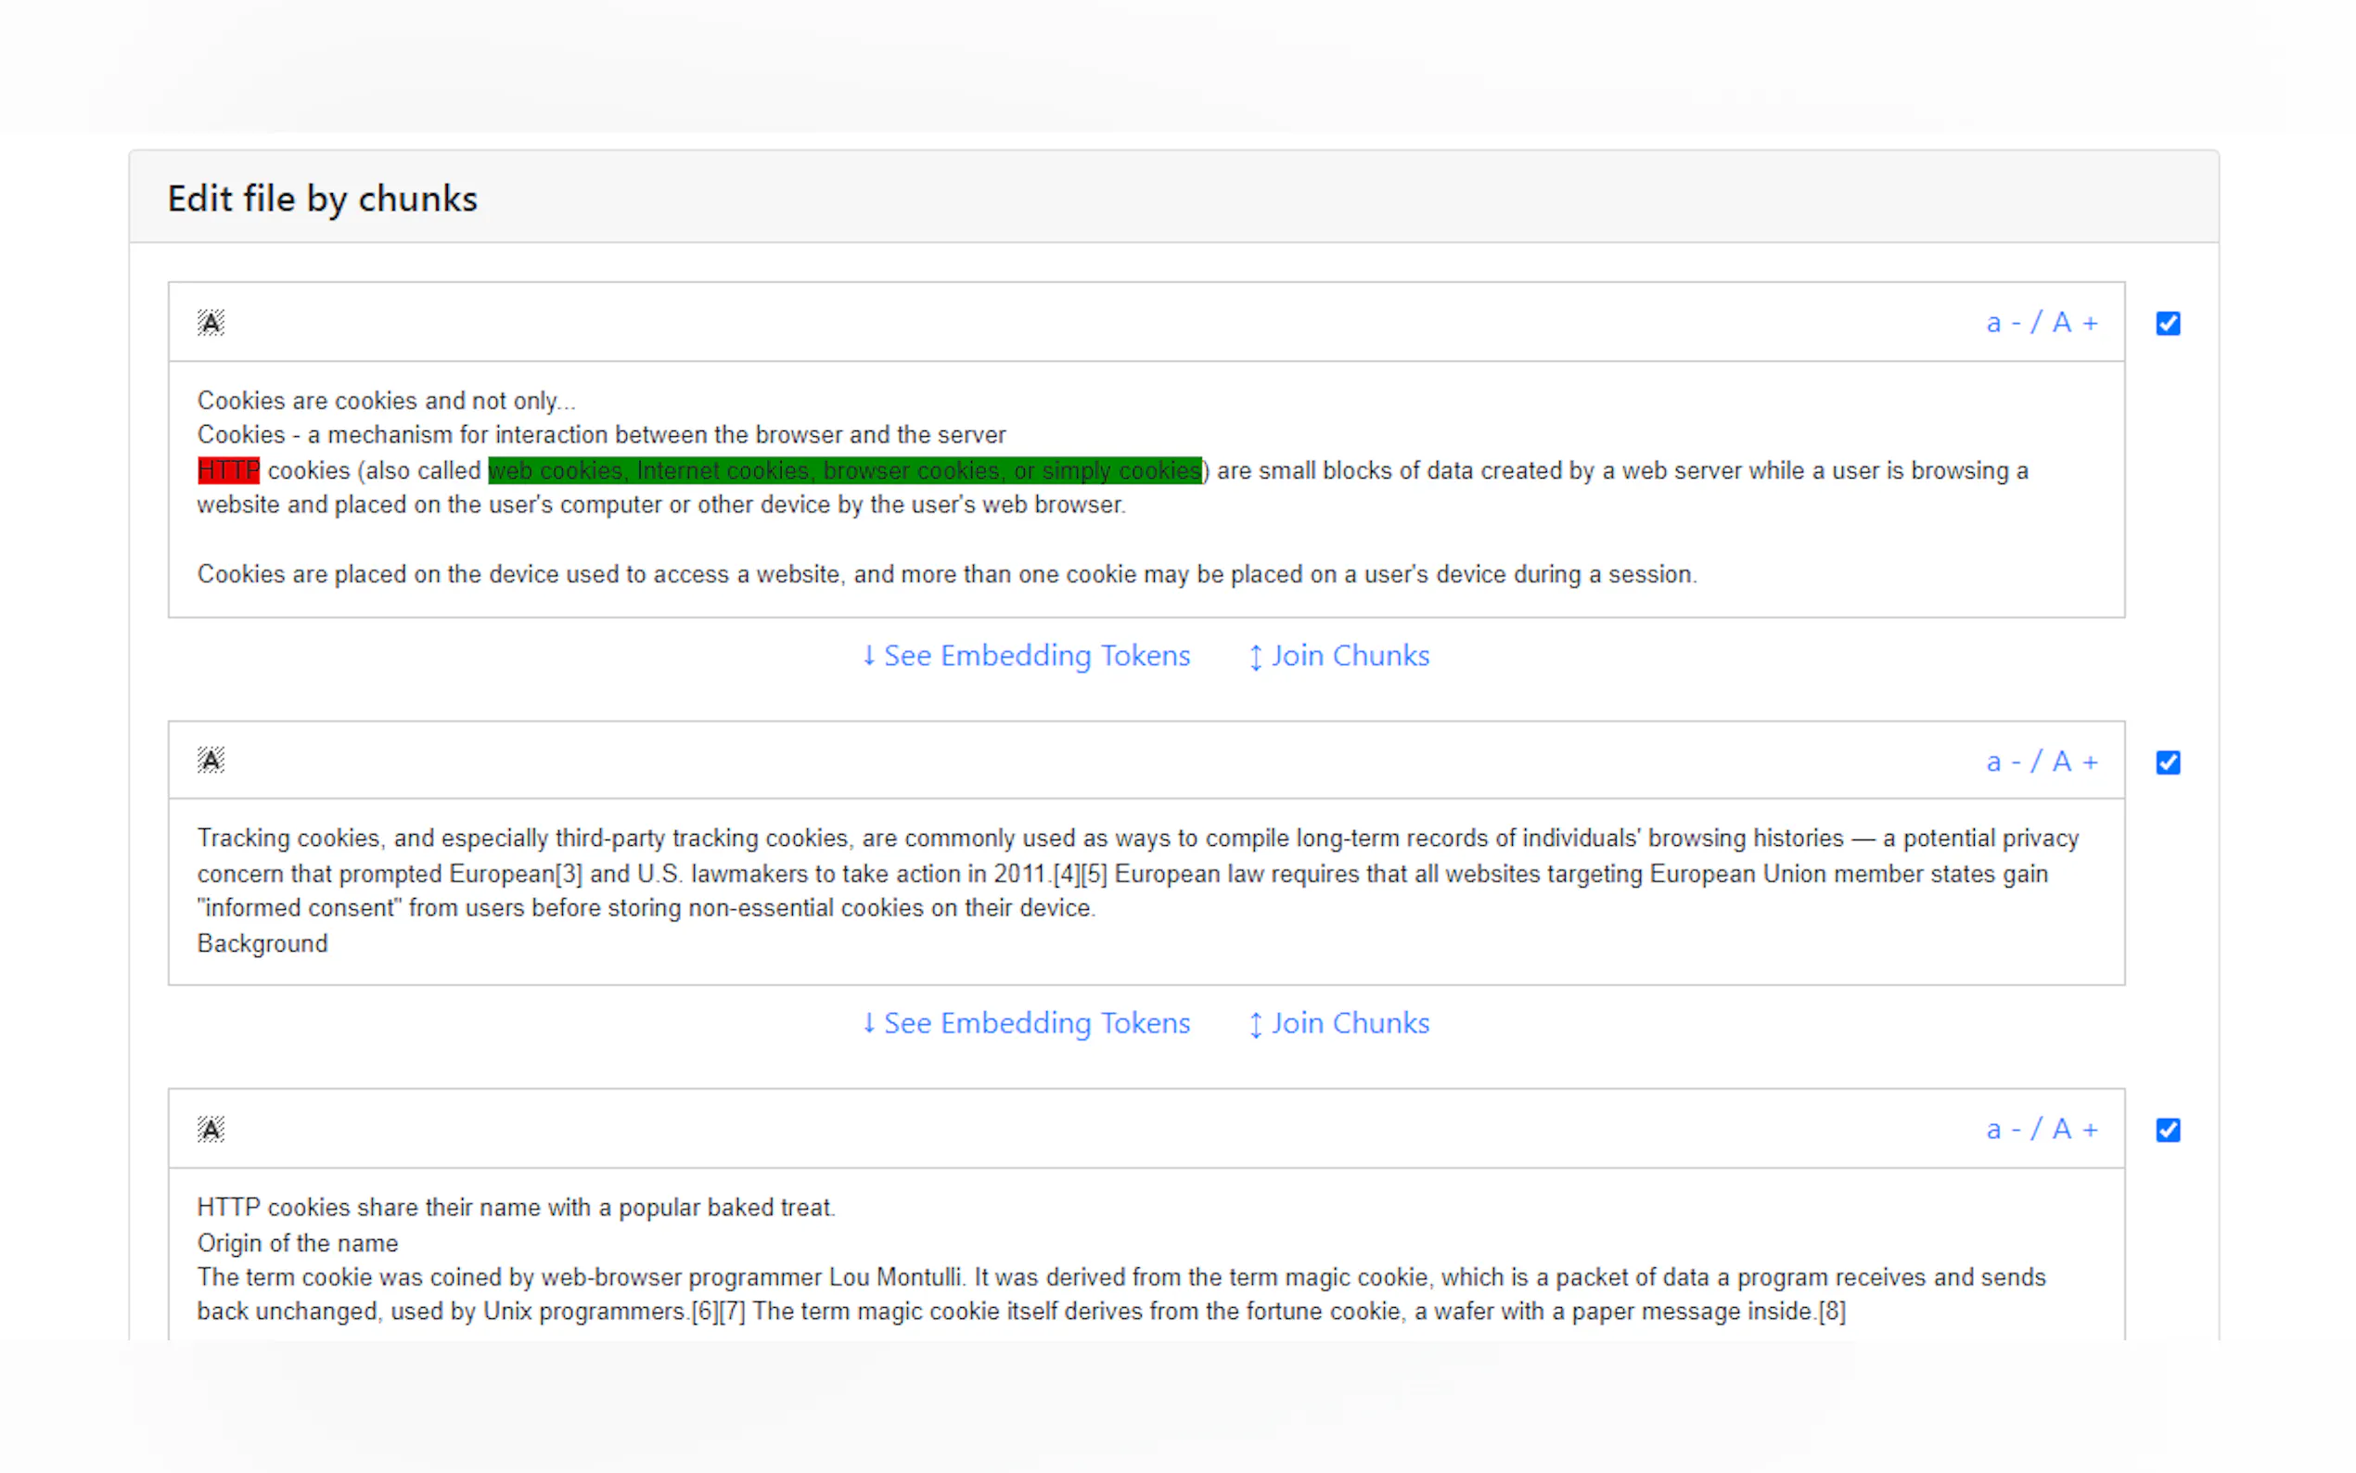The image size is (2356, 1473).
Task: Click the hatched A icon in third chunk
Action: 211,1129
